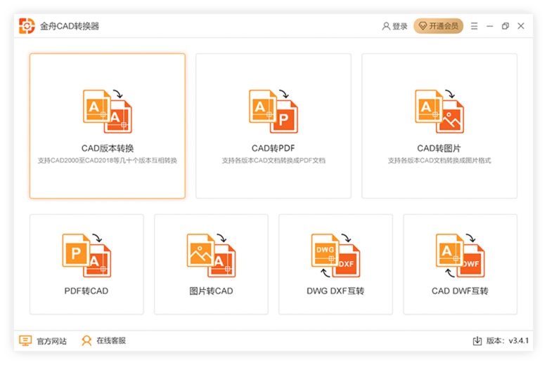Click the 开通会员 button

click(438, 26)
